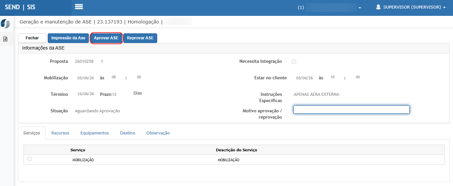Toggle the hamburger menu icon
453x186 pixels.
79,7
